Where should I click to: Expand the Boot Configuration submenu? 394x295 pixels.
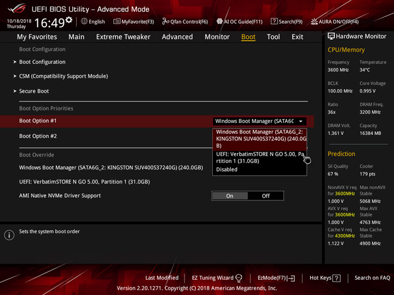tap(42, 62)
